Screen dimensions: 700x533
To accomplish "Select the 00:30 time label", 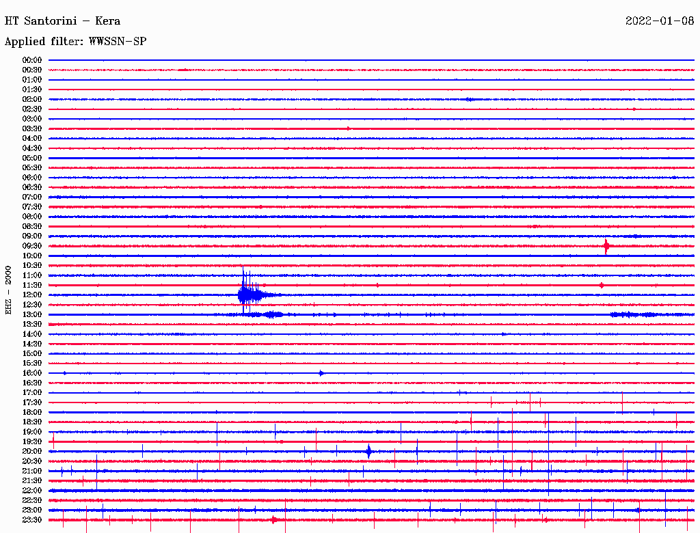I will (x=32, y=70).
